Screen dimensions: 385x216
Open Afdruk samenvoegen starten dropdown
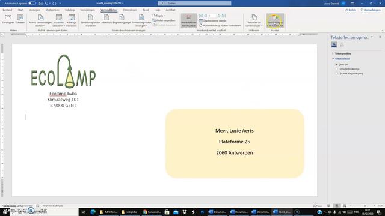(x=40, y=20)
